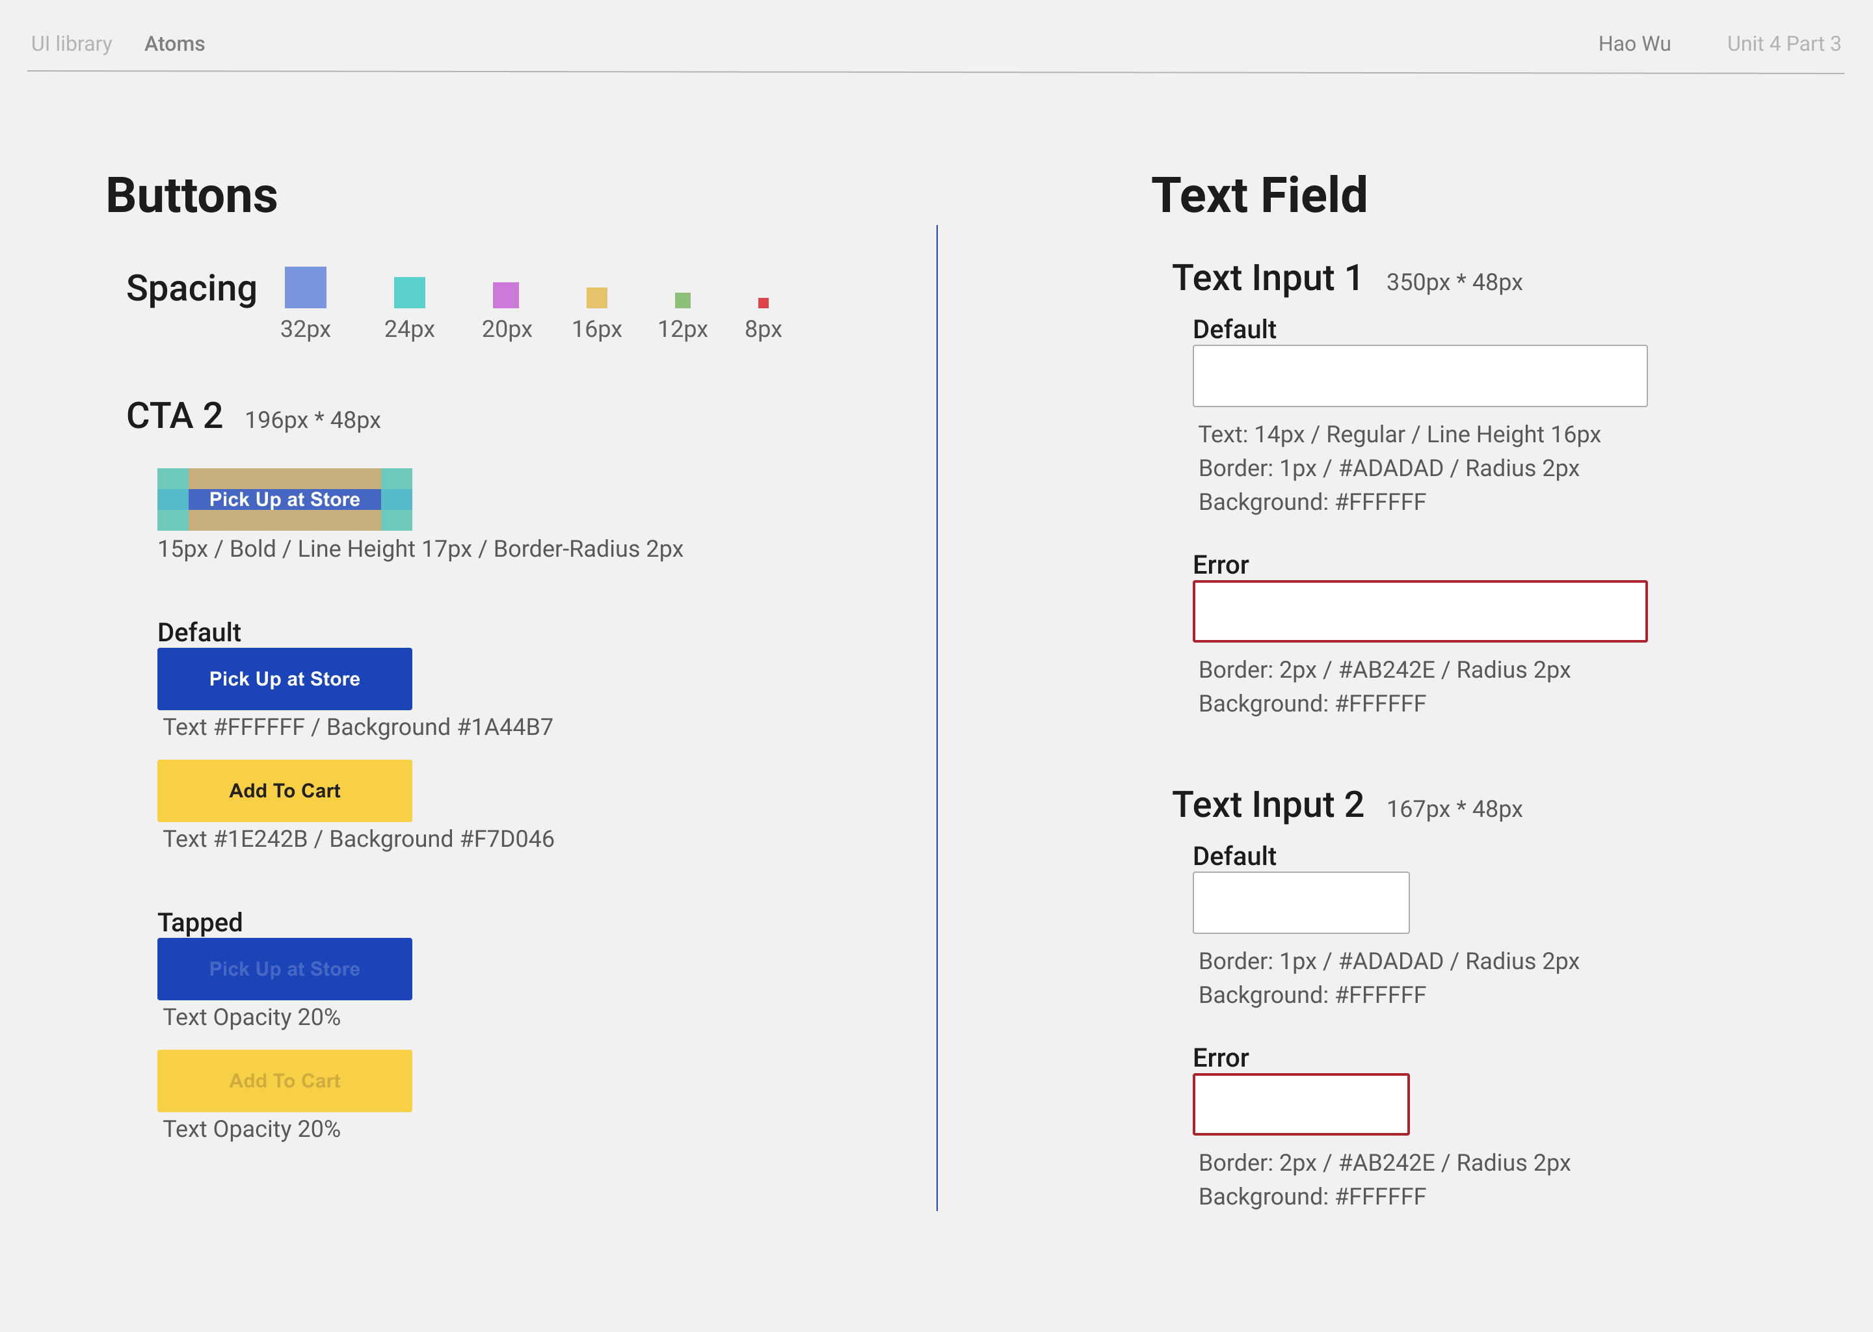Focus the Text Input 2 default field

(x=1301, y=902)
